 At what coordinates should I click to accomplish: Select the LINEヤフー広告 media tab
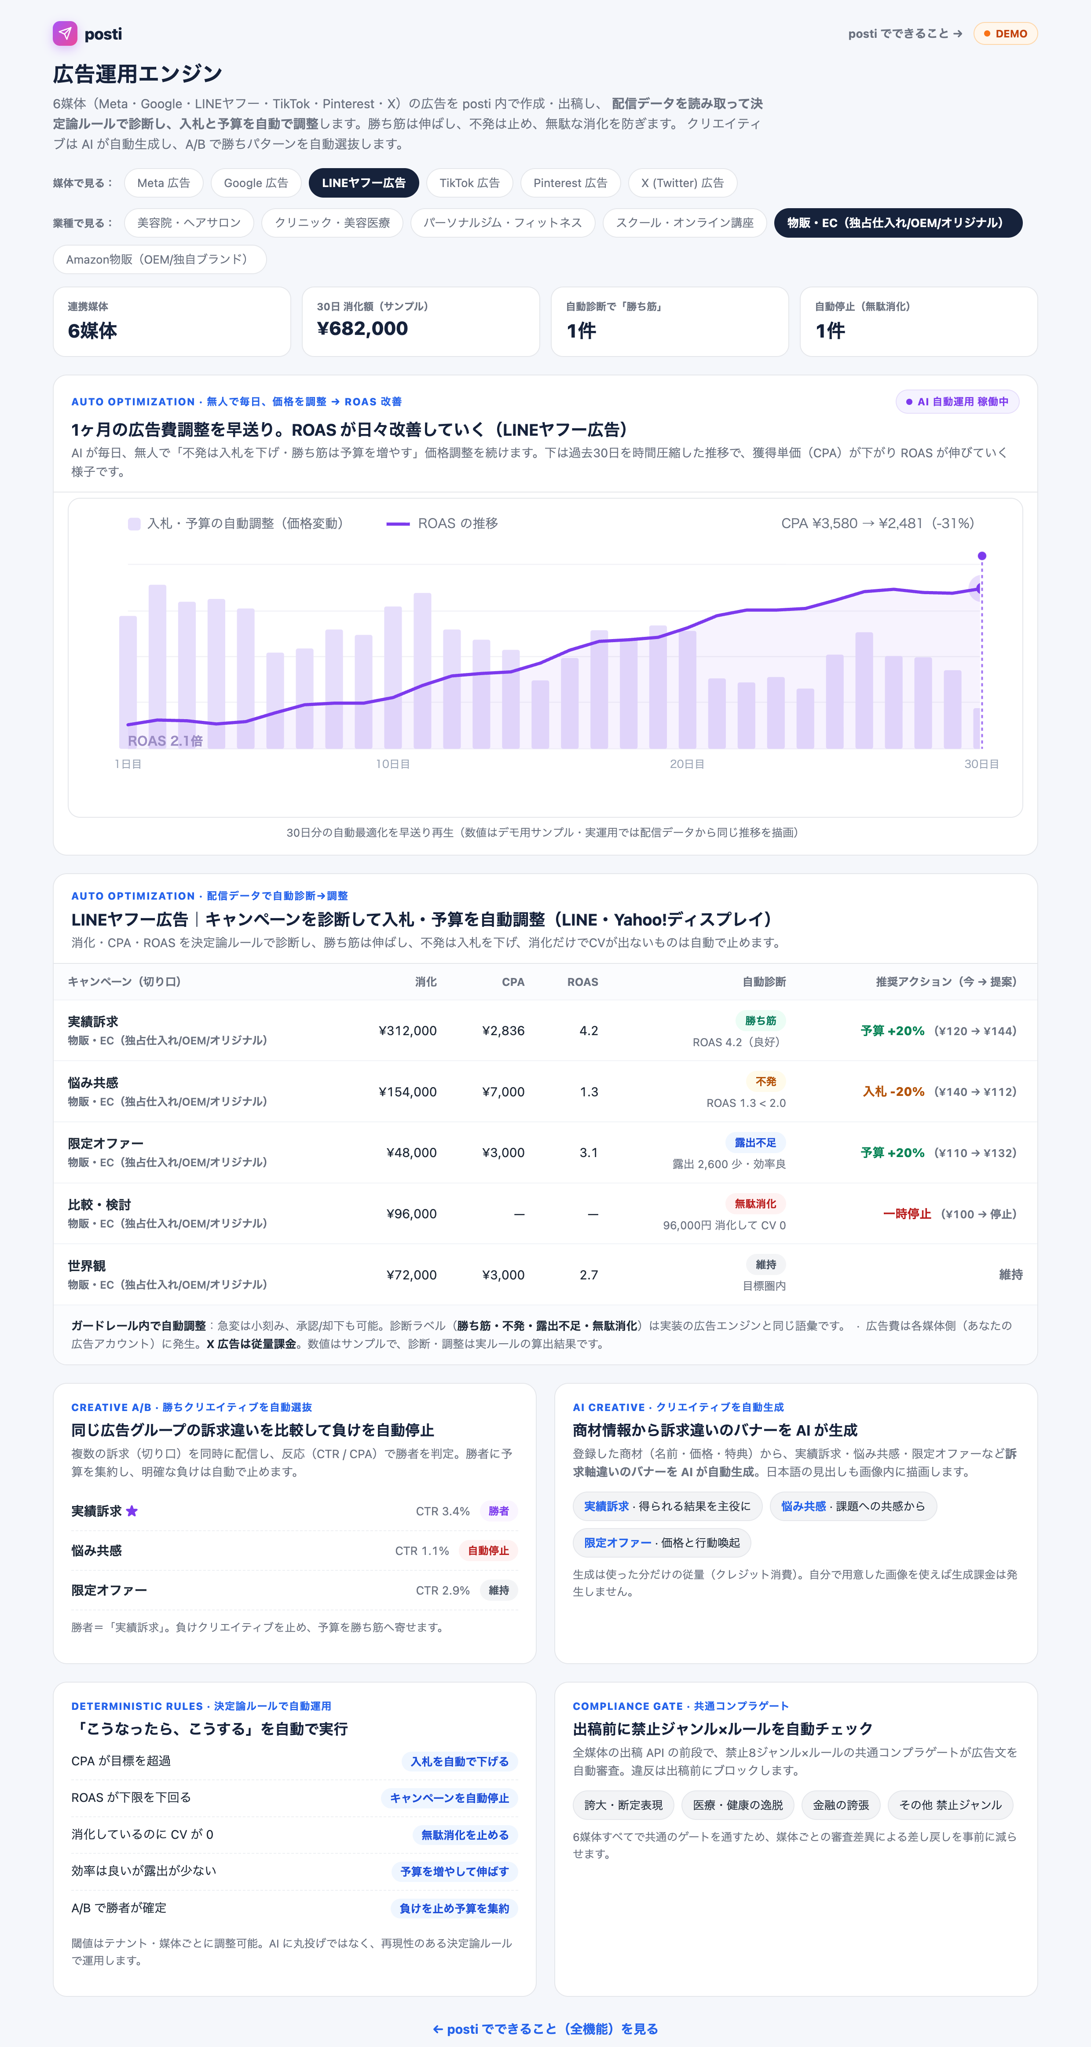[x=364, y=183]
